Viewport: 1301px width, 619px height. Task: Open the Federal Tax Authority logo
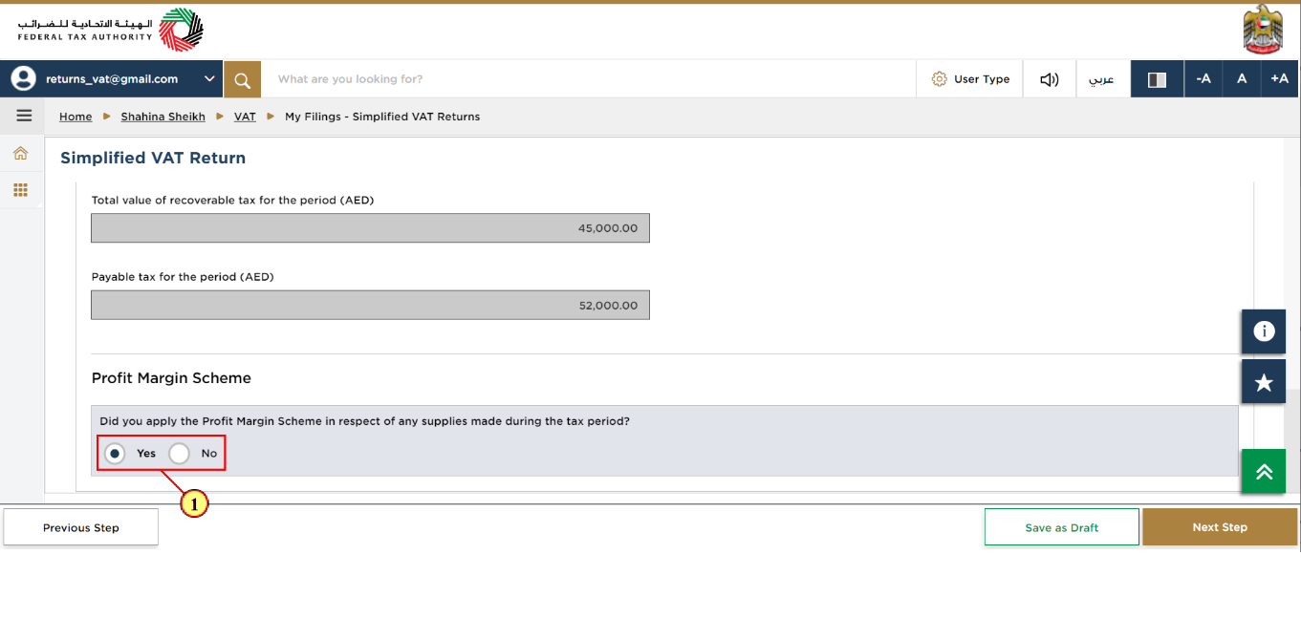point(110,30)
